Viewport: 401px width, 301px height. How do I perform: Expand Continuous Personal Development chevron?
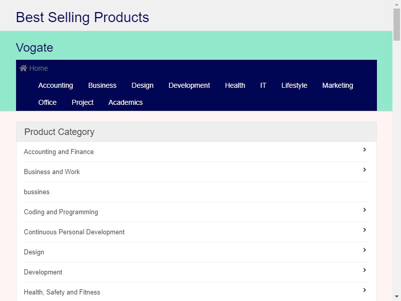[364, 230]
